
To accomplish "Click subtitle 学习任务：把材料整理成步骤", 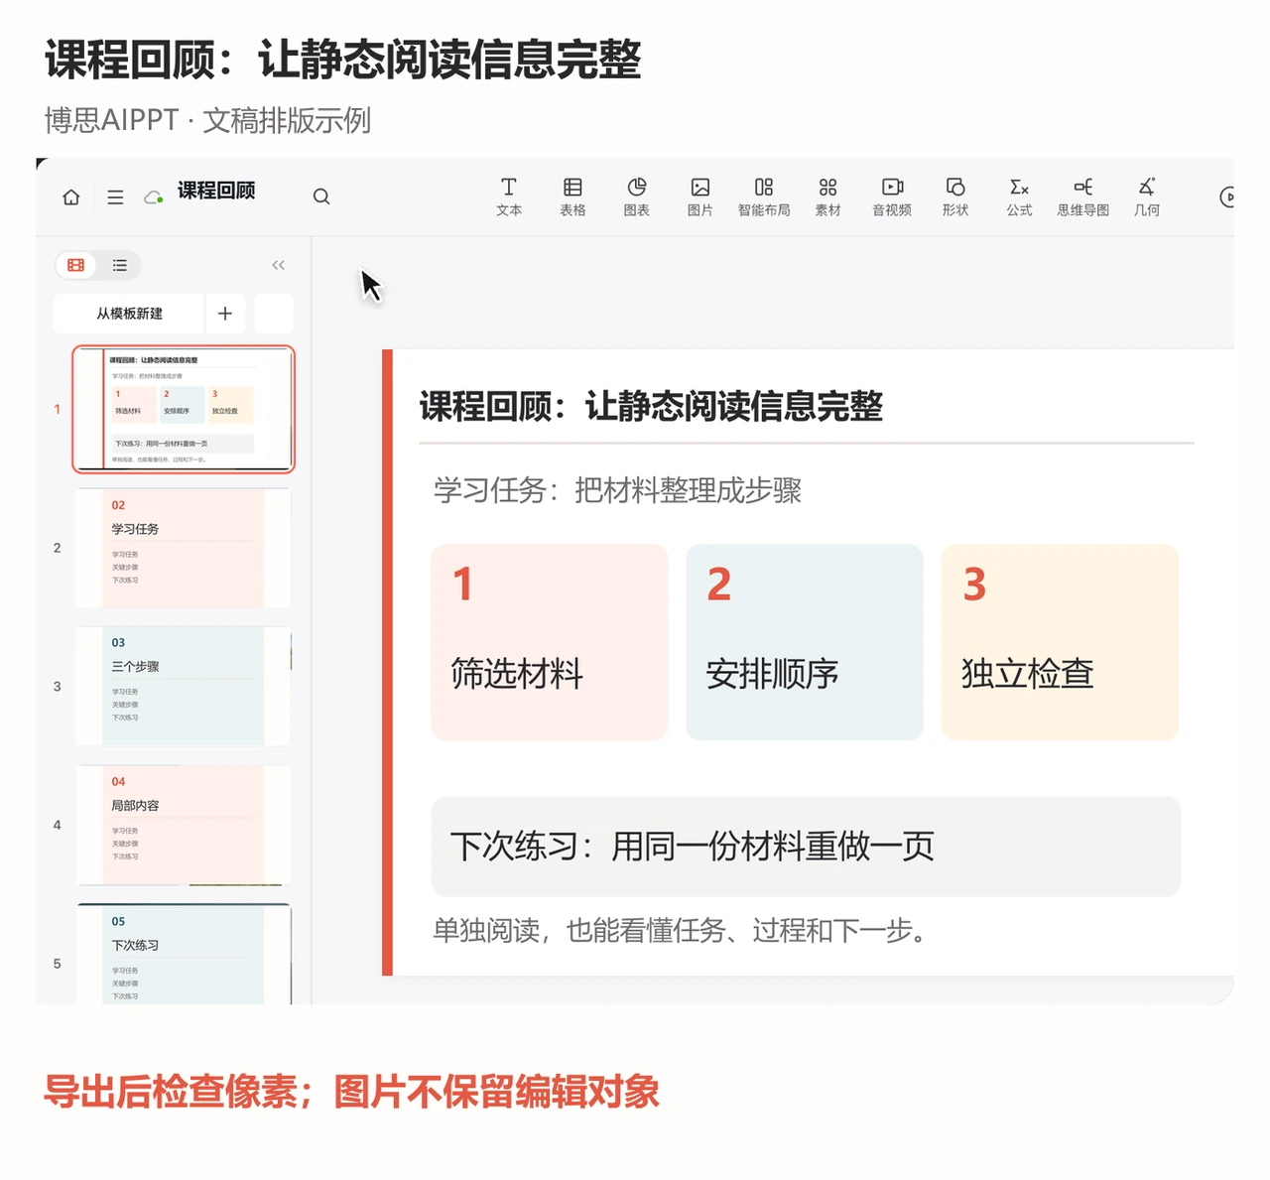I will pyautogui.click(x=617, y=490).
